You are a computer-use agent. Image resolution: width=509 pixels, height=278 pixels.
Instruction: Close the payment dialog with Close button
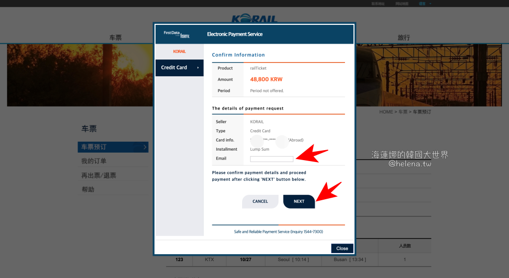click(342, 248)
